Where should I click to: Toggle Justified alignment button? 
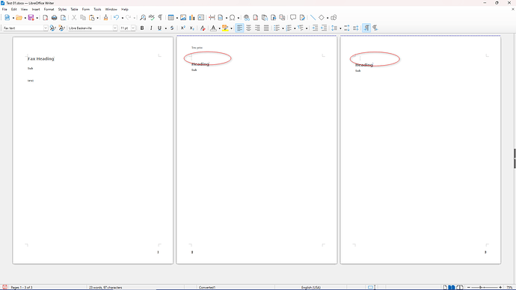(266, 28)
